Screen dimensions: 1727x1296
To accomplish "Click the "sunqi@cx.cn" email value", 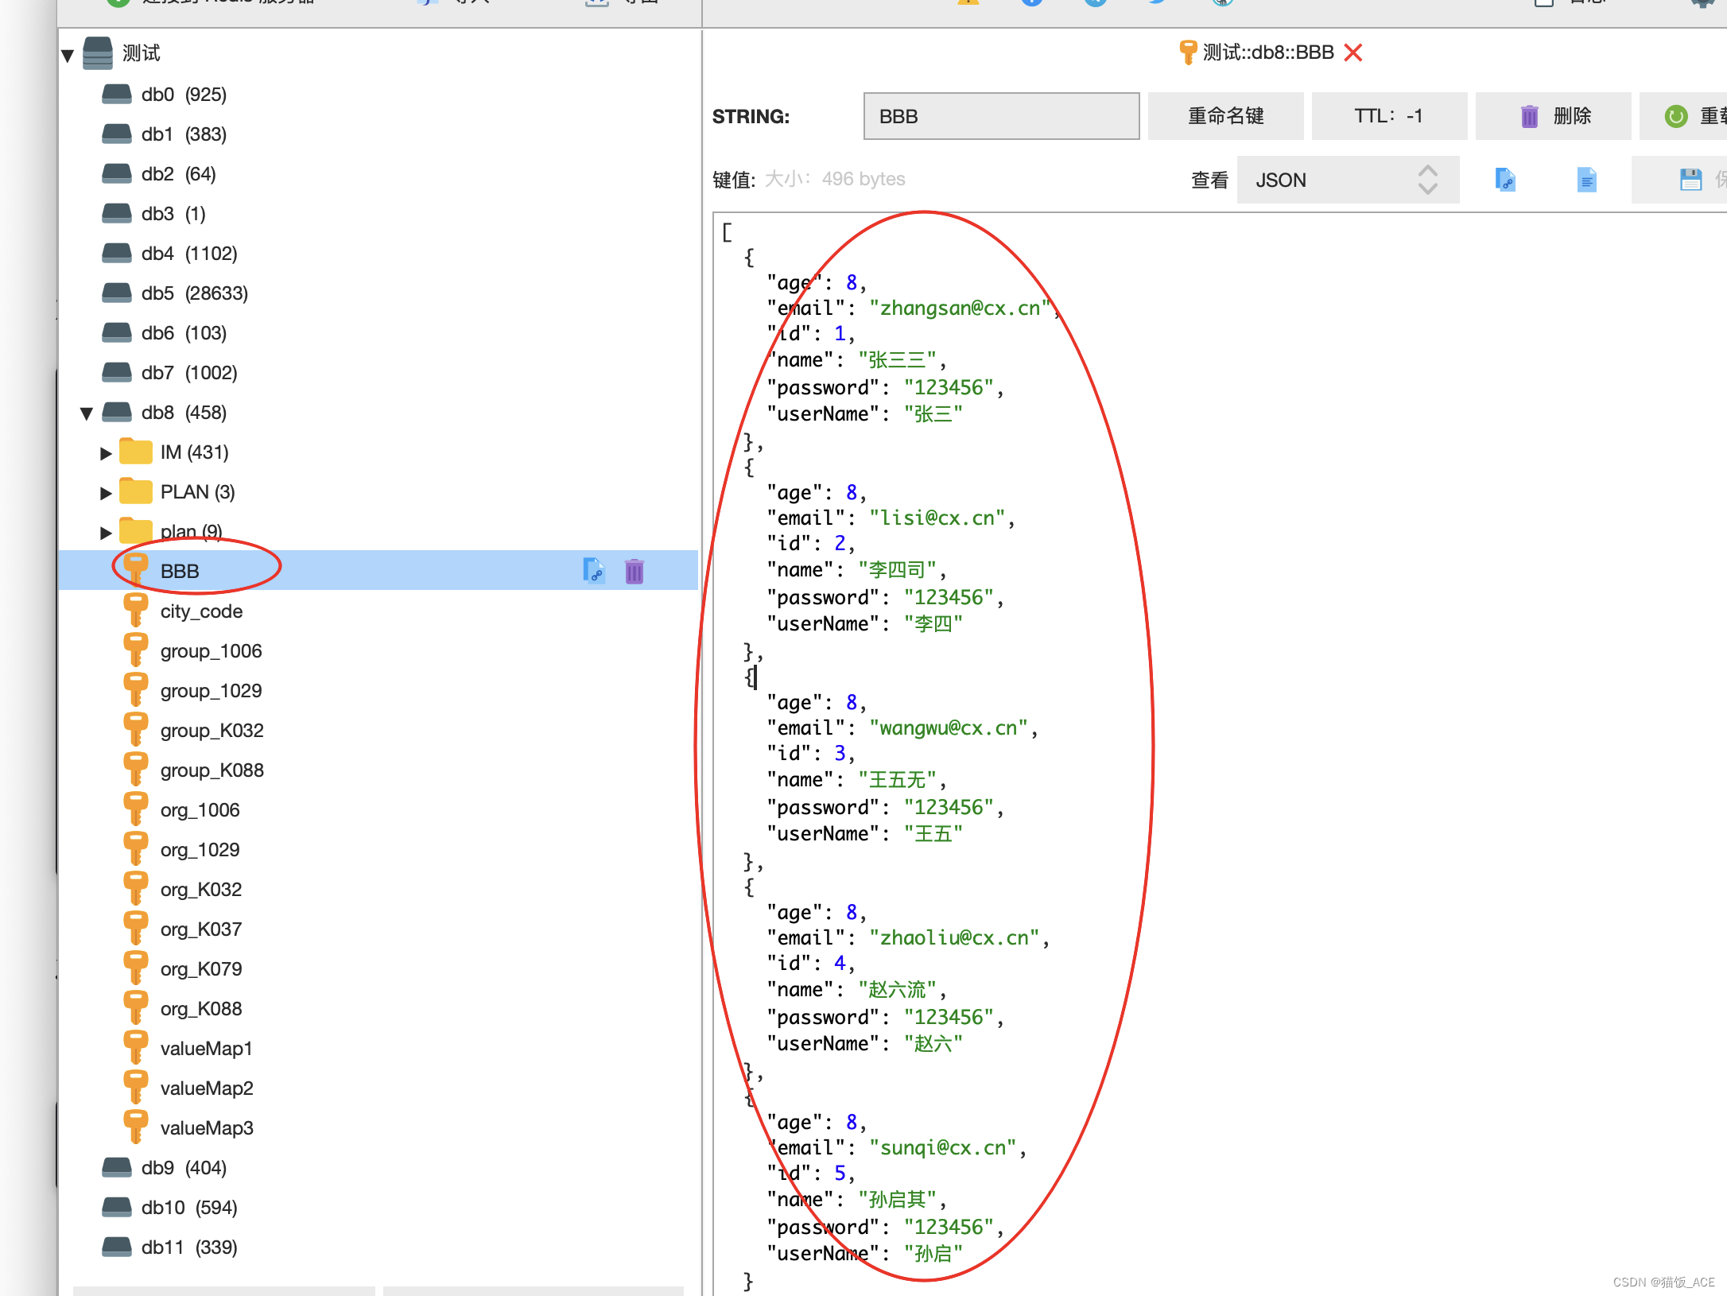I will tap(943, 1148).
